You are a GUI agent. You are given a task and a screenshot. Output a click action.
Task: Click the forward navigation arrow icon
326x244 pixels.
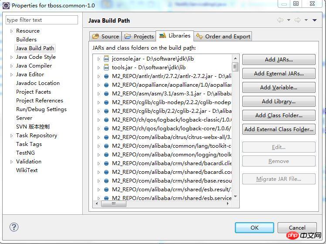pyautogui.click(x=298, y=20)
